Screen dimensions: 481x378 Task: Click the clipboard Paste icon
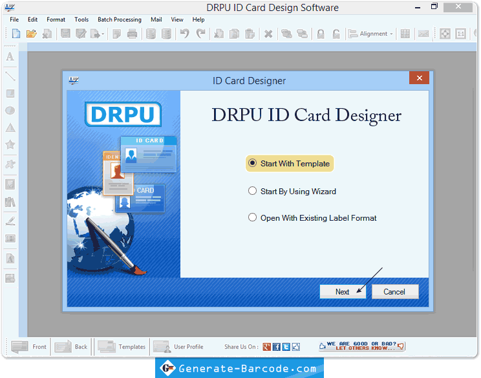click(x=250, y=34)
